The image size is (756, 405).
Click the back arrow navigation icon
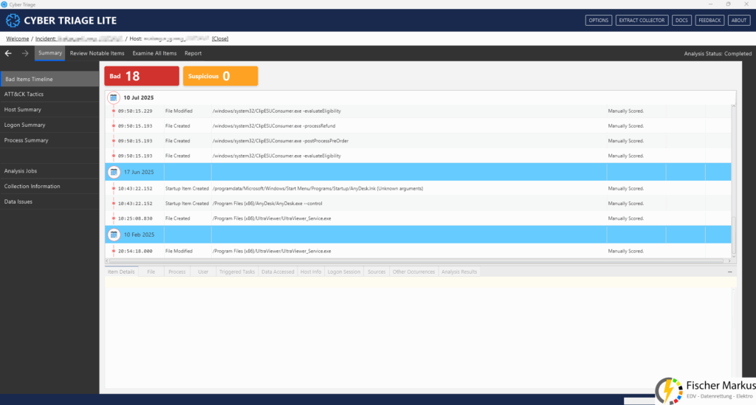8,53
